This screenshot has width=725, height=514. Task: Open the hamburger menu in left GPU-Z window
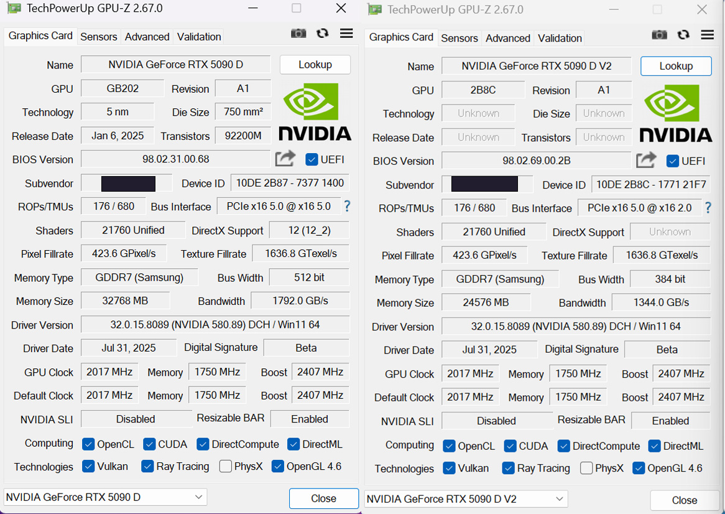(346, 34)
